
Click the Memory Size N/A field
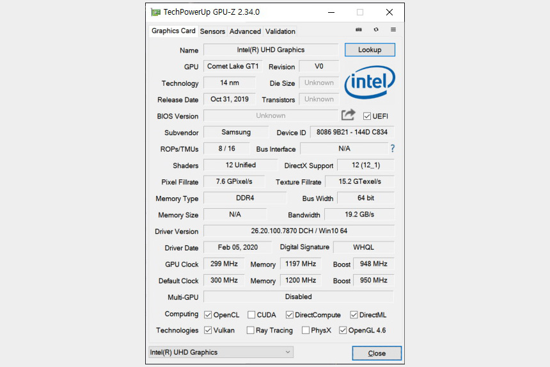coord(235,215)
